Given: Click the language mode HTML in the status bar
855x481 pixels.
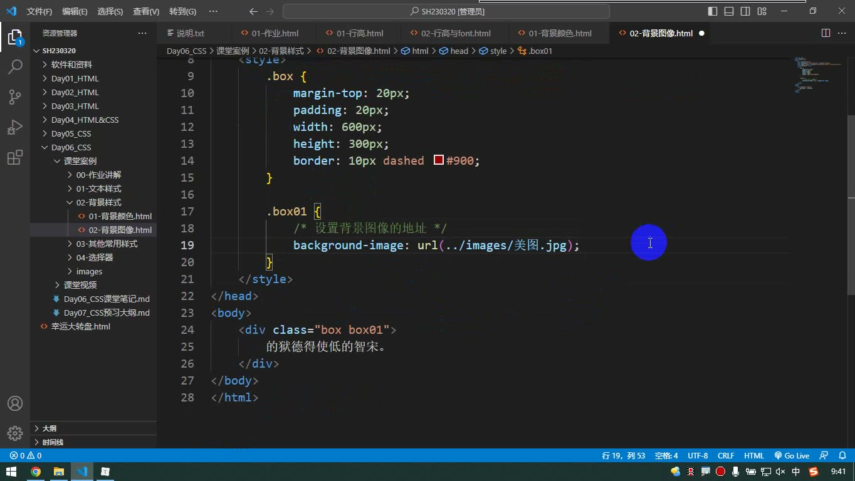Looking at the screenshot, I should (754, 456).
